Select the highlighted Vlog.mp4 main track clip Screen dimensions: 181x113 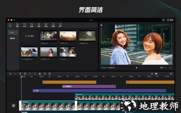(x=48, y=106)
